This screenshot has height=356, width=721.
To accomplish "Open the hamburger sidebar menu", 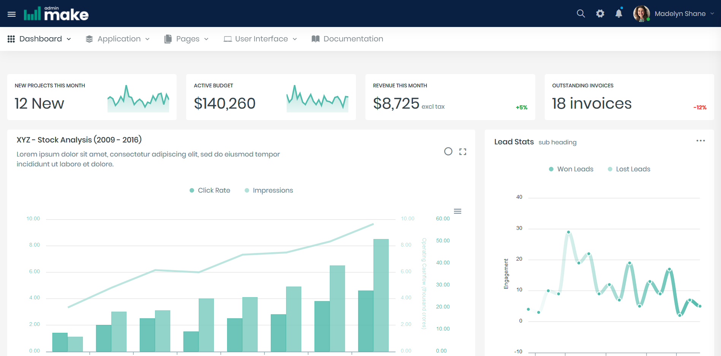I will 12,14.
